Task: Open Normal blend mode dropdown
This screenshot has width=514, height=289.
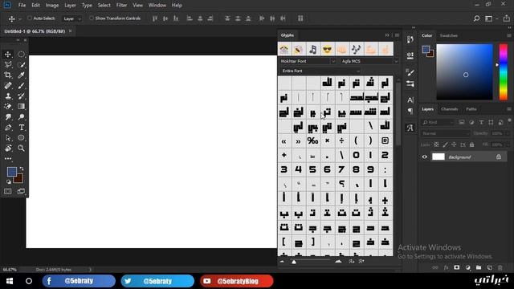Action: 446,134
